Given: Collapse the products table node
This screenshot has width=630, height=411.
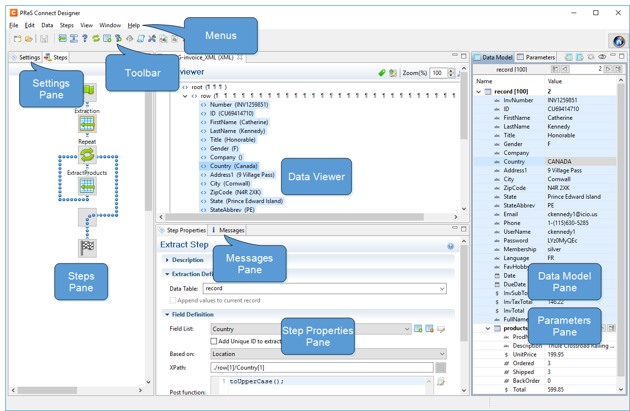Looking at the screenshot, I should coord(488,329).
